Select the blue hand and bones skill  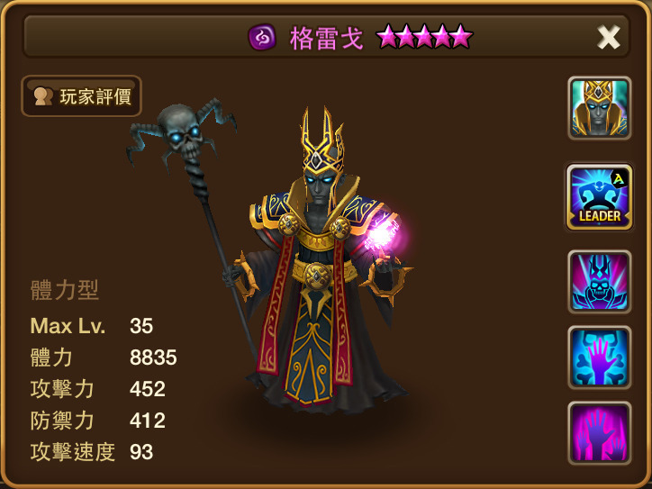[x=599, y=358]
